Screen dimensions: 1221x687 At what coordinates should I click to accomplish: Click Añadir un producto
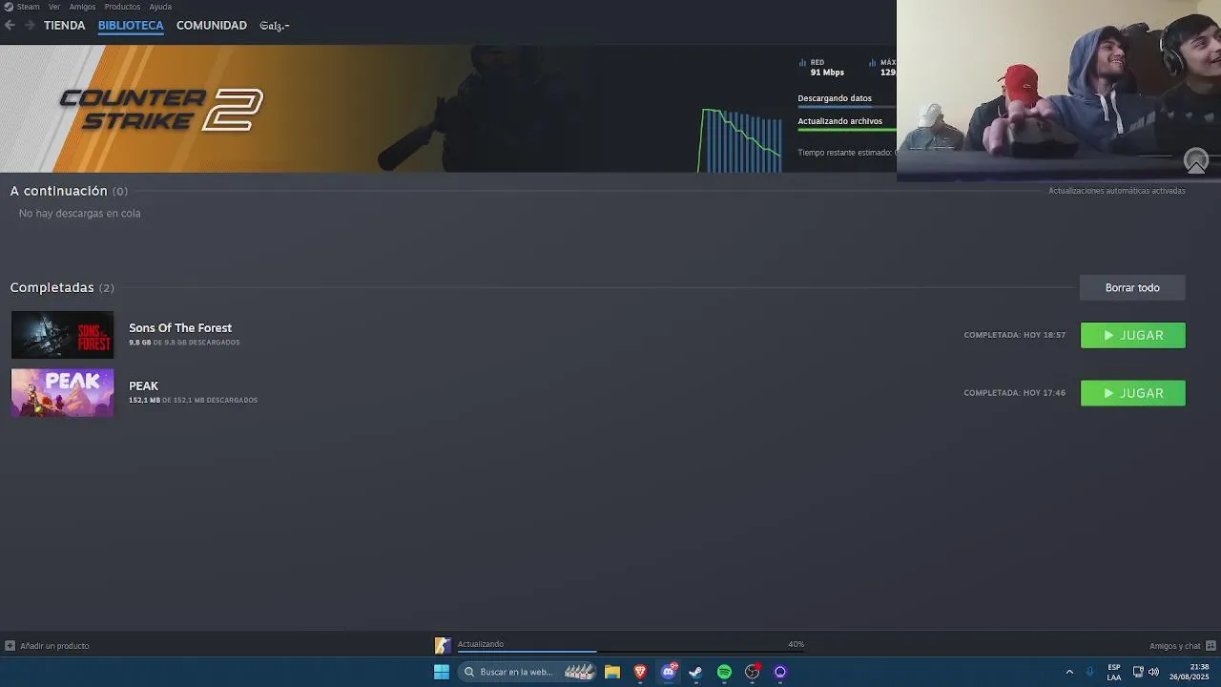click(54, 646)
